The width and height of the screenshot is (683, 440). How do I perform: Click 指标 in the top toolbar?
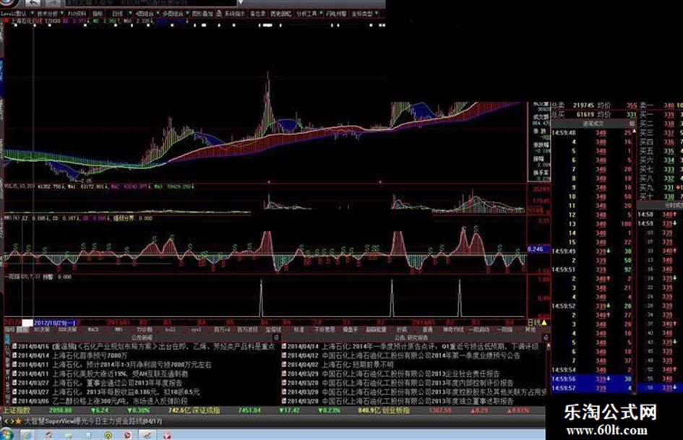point(98,14)
